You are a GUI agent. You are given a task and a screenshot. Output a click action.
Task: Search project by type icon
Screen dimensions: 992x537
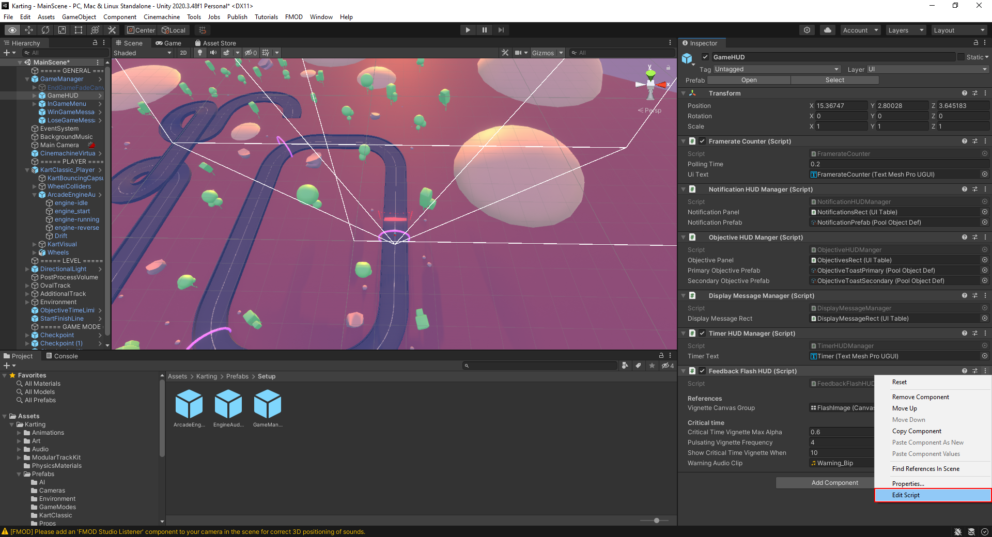pyautogui.click(x=625, y=366)
